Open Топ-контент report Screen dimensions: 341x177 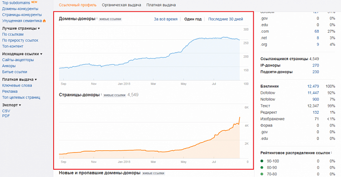[13, 46]
